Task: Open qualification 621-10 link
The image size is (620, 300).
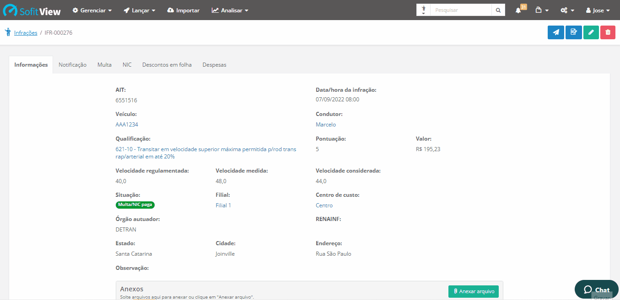Action: coord(206,153)
